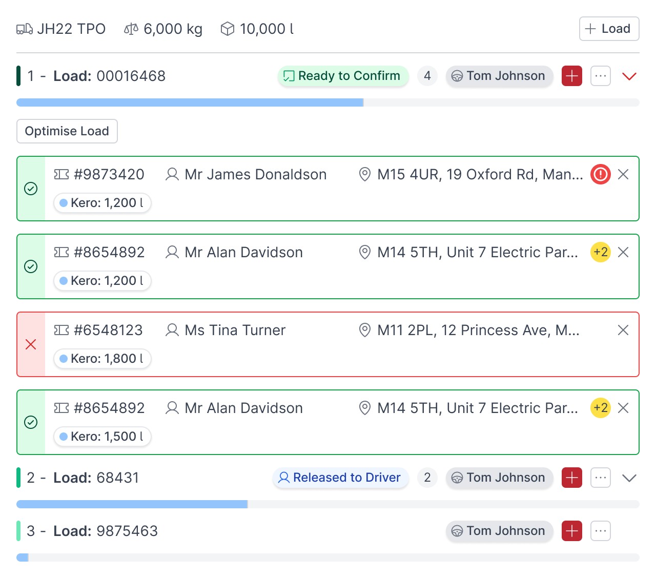Screen dimensions: 656x578
Task: Toggle the green check on order #9873420
Action: [x=31, y=189]
